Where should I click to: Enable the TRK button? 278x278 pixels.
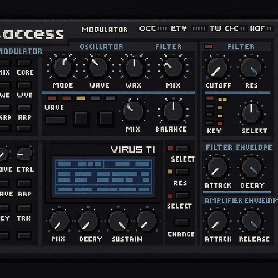click(24, 208)
